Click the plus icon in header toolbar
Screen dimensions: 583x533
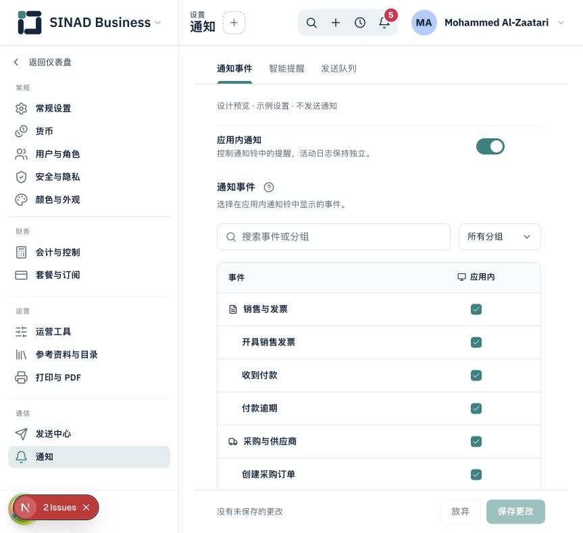click(336, 23)
